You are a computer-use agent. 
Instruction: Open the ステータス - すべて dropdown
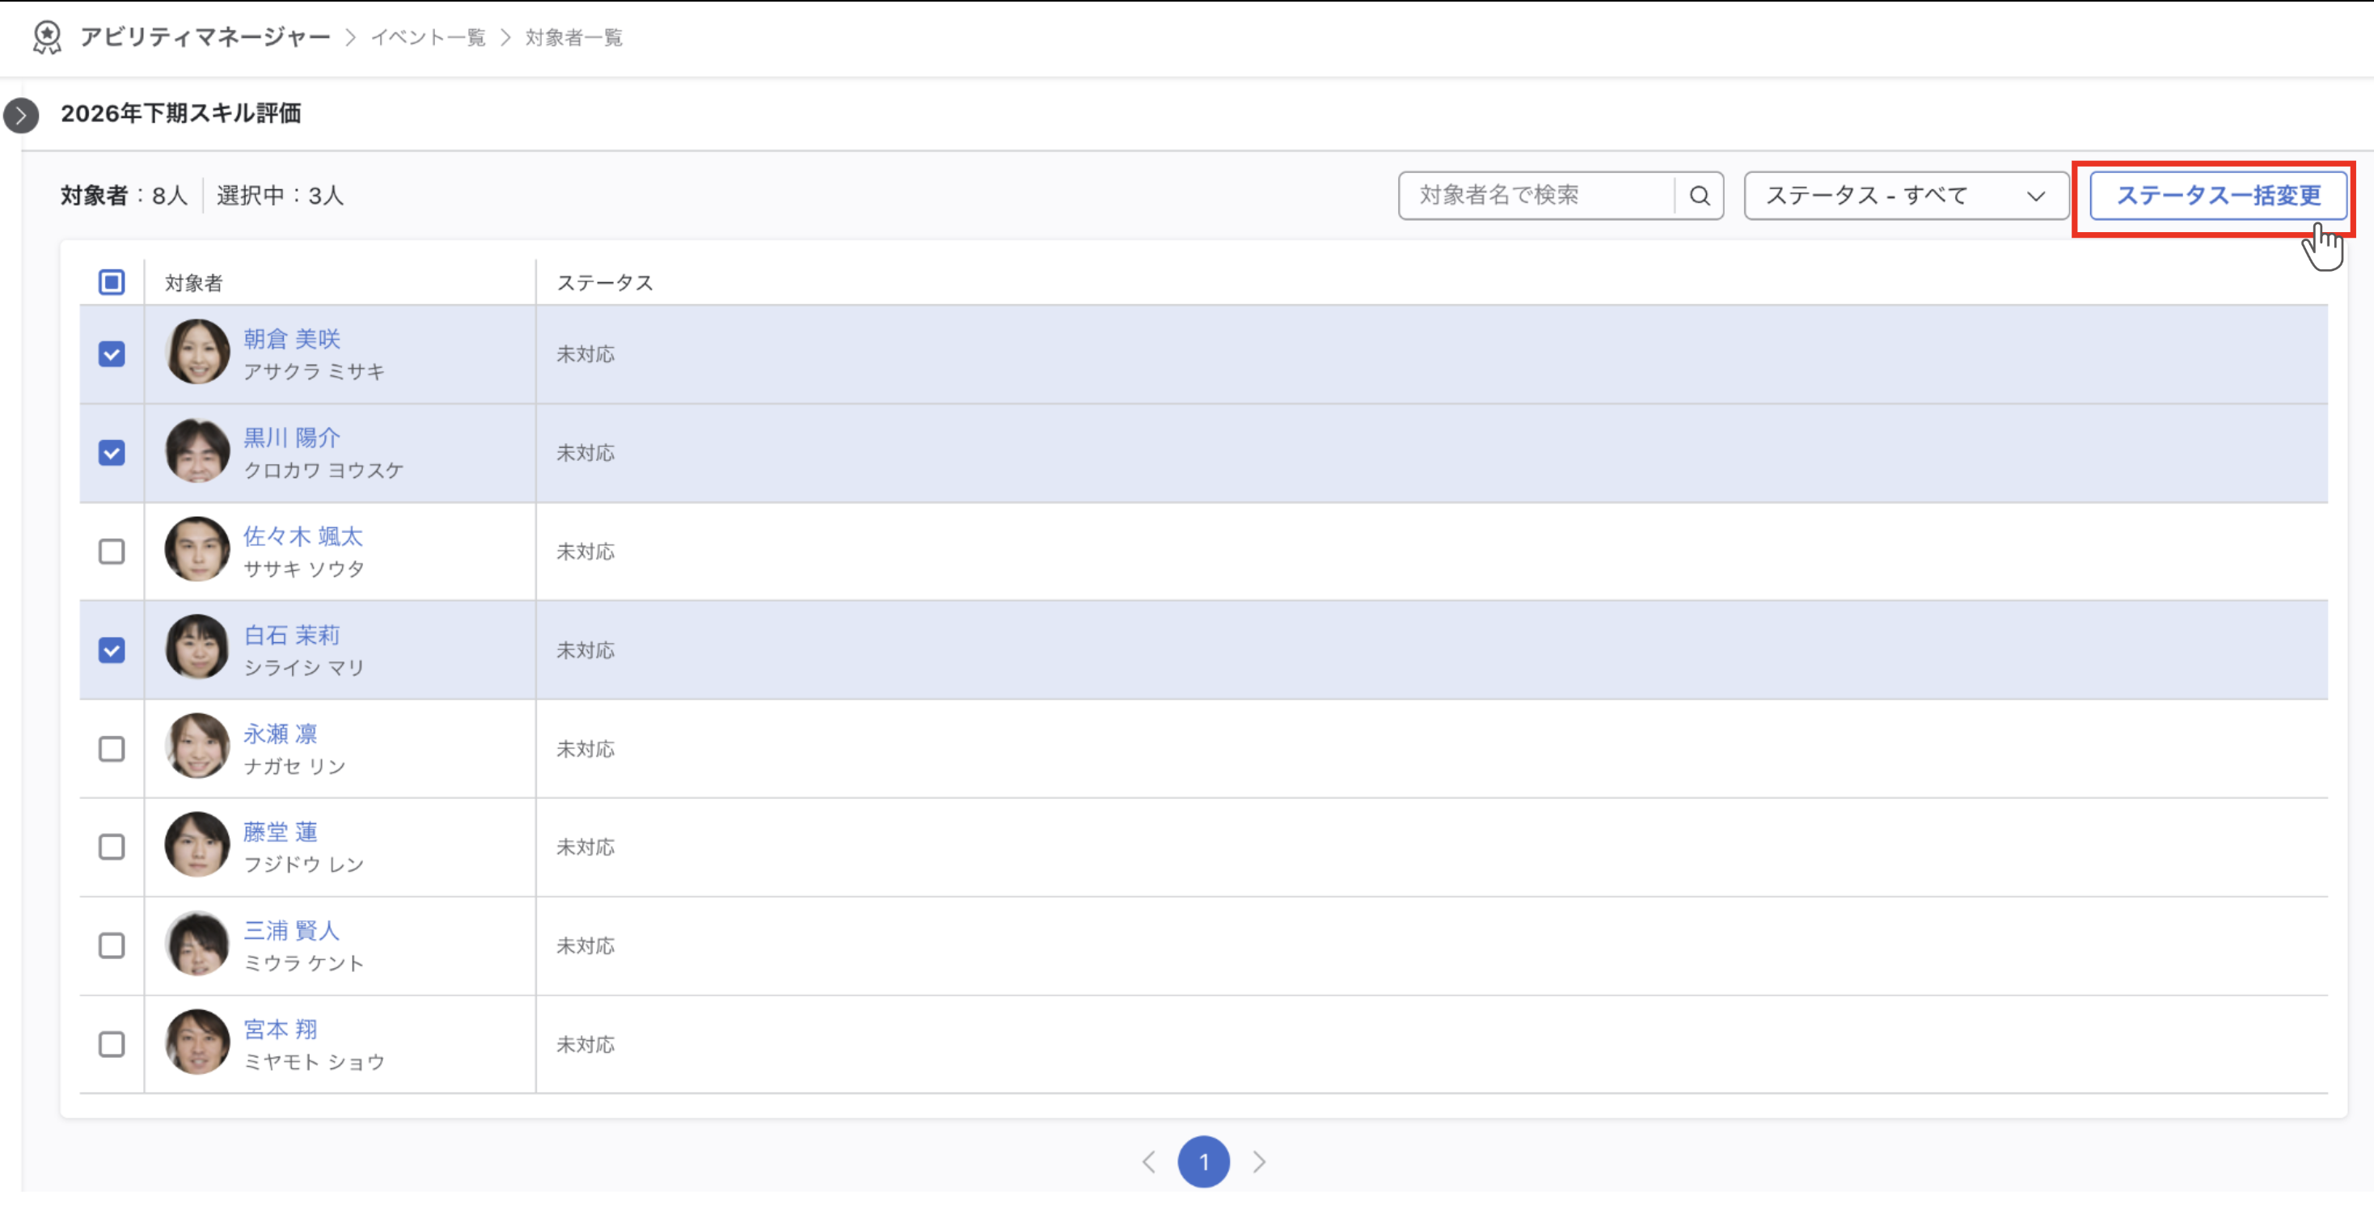[x=1906, y=197]
